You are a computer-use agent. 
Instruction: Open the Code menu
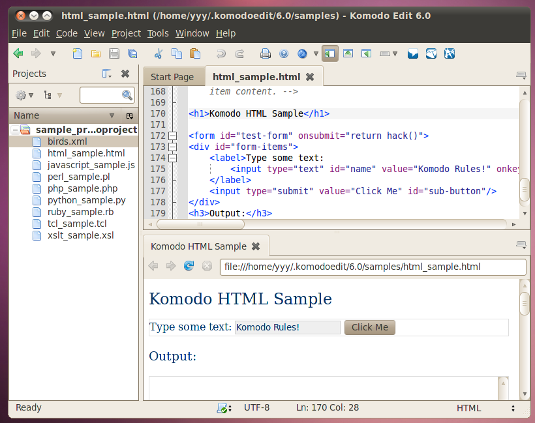[x=67, y=33]
